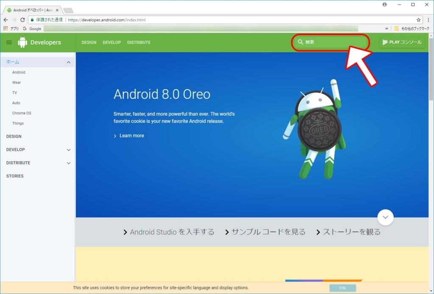Click the search magnifier icon
Image resolution: width=434 pixels, height=294 pixels.
pos(300,42)
